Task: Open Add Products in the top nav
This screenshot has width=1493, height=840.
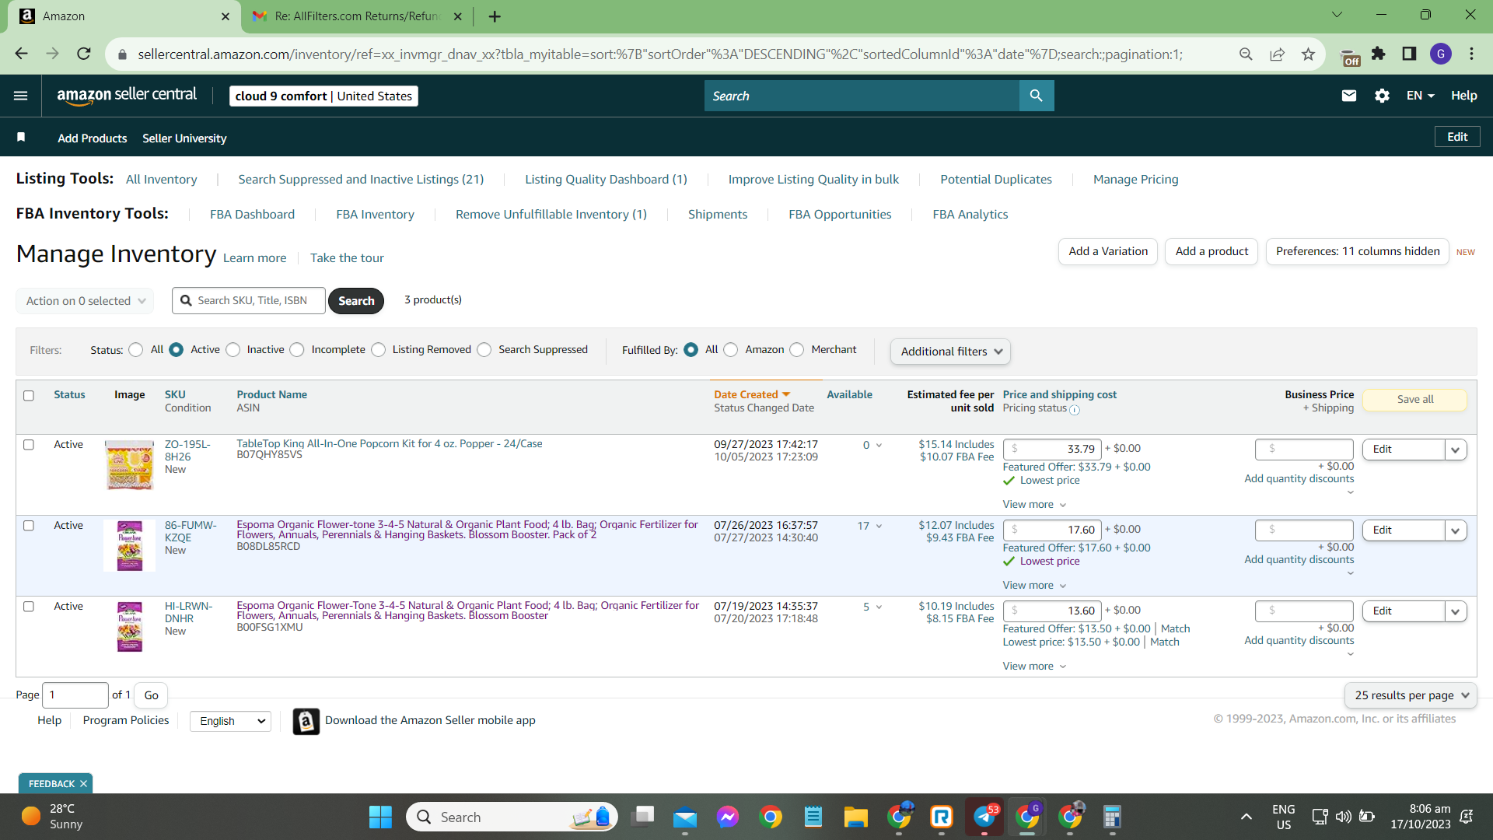Action: (93, 138)
